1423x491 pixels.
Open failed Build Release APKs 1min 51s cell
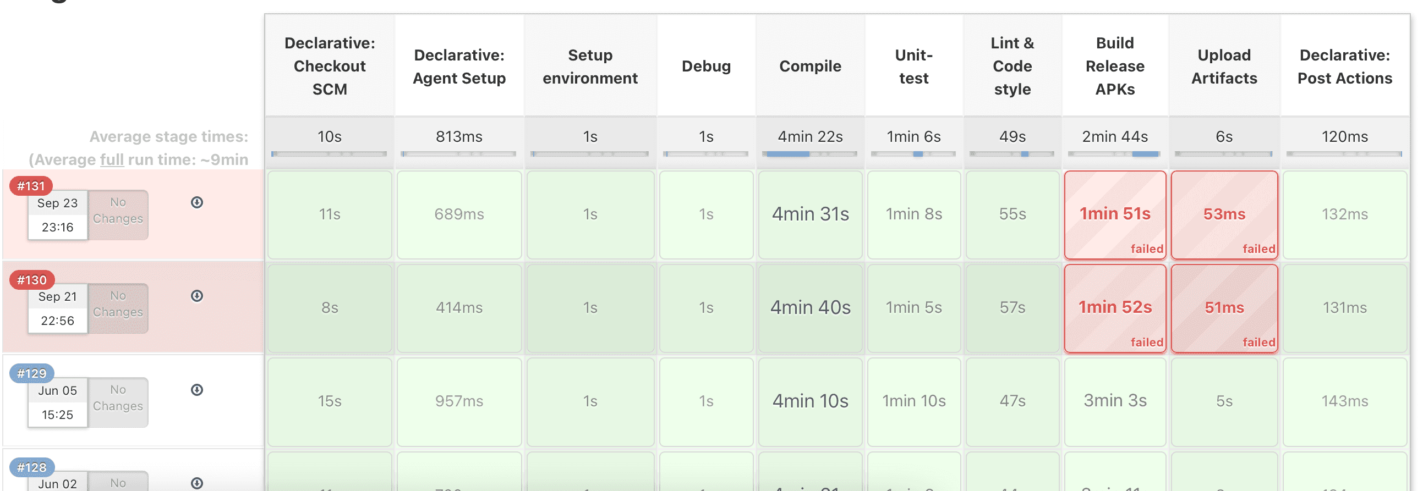(x=1115, y=215)
